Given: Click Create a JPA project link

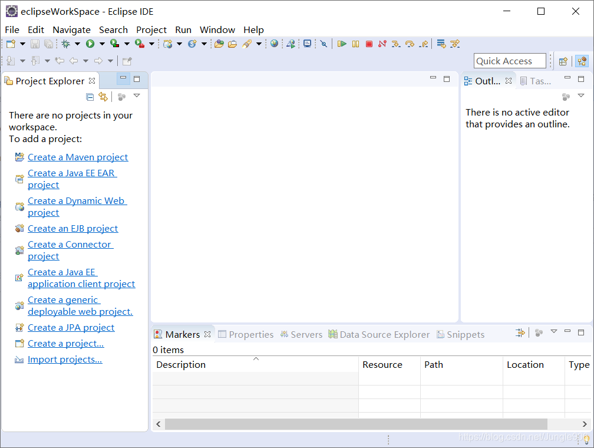Looking at the screenshot, I should coord(71,328).
